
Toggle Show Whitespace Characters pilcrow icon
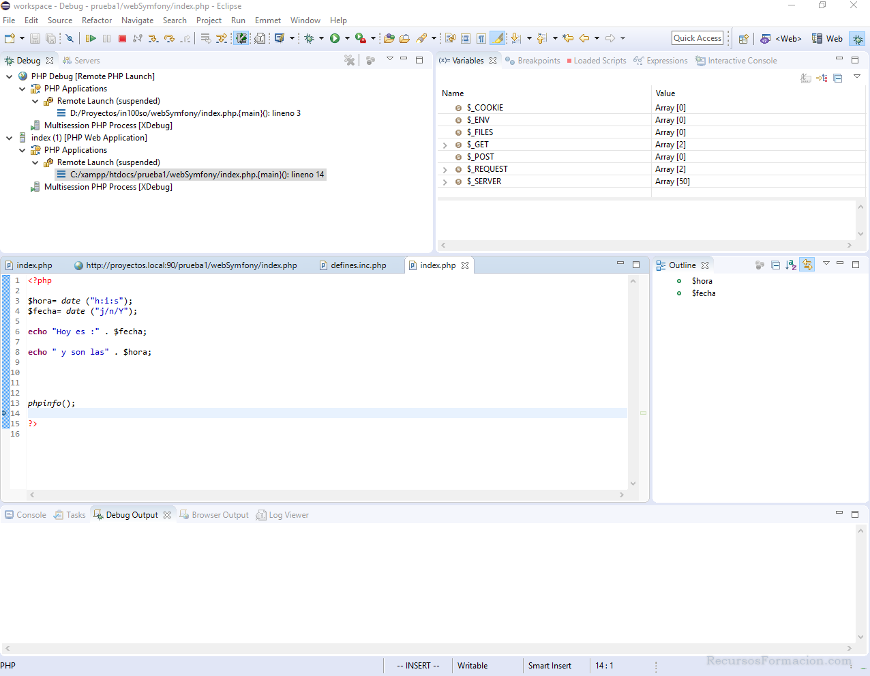[x=481, y=39]
